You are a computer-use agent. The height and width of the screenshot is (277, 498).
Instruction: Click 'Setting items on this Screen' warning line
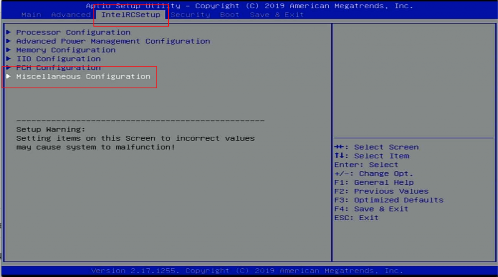tap(135, 139)
